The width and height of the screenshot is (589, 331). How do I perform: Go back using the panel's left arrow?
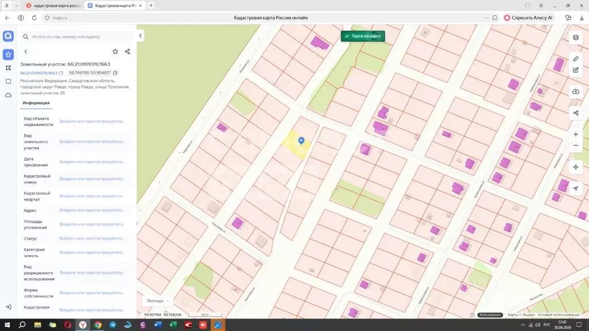pos(25,51)
